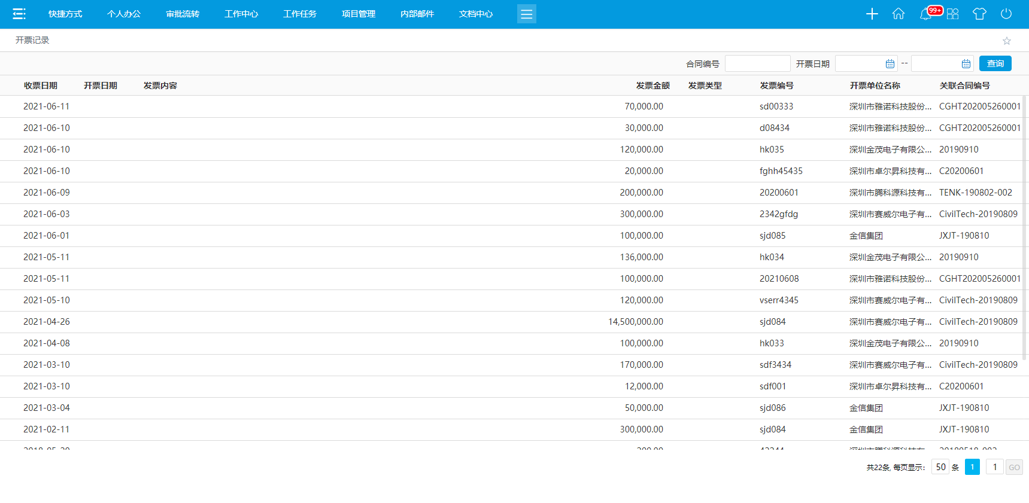Click the power logout icon
The width and height of the screenshot is (1029, 503).
click(1006, 14)
